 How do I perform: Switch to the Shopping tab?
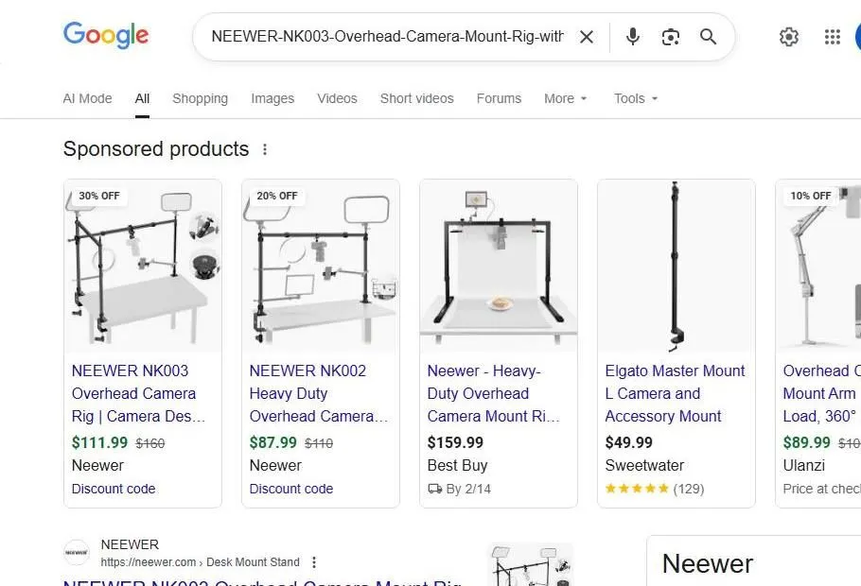[x=200, y=98]
